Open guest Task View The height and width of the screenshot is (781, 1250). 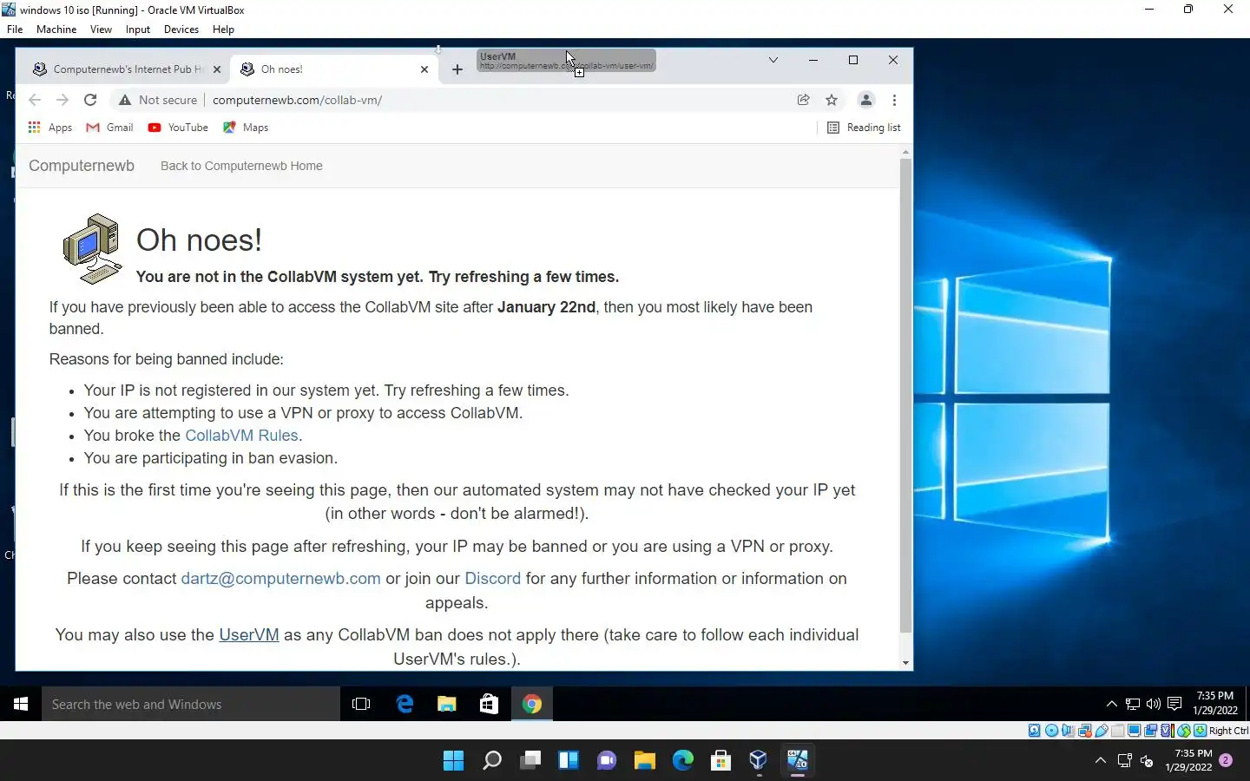[x=361, y=704]
